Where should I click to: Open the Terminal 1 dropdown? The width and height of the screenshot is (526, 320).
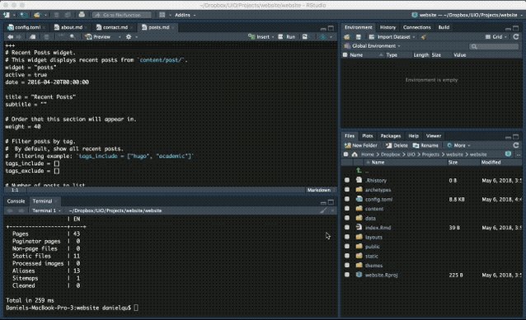tap(46, 210)
